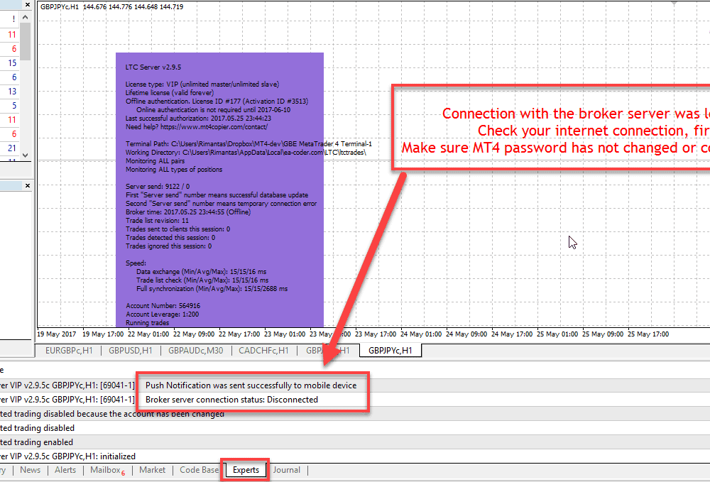Viewport: 710px width, 482px height.
Task: Close the upper left panel
Action: click(x=28, y=4)
